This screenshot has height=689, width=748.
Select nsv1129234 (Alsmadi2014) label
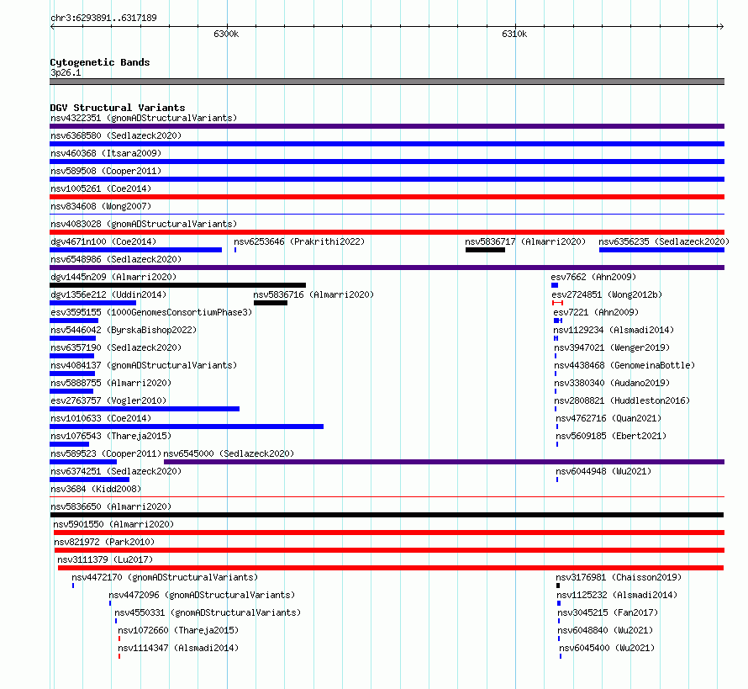click(x=614, y=330)
